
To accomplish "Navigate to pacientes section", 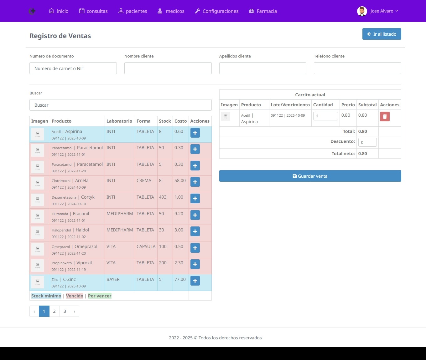I will tap(132, 11).
